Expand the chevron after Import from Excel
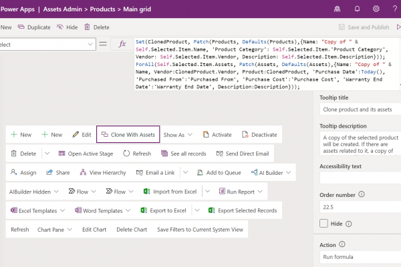401x267 pixels. coord(207,191)
